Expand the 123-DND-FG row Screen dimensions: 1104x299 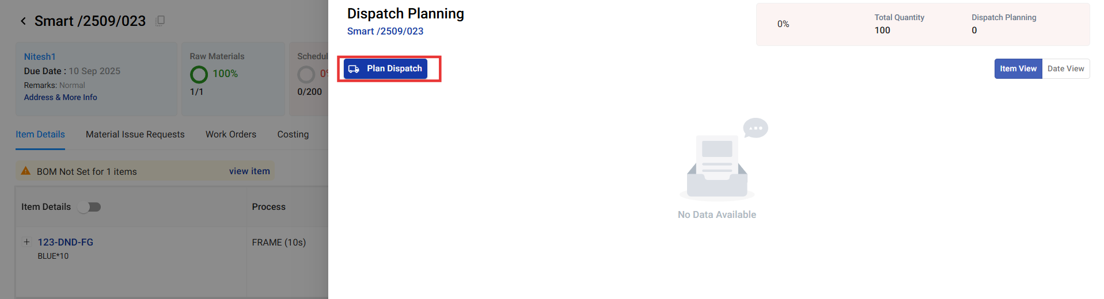click(26, 242)
